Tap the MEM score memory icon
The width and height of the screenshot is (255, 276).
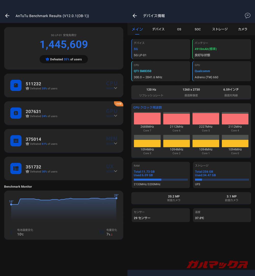click(x=16, y=141)
